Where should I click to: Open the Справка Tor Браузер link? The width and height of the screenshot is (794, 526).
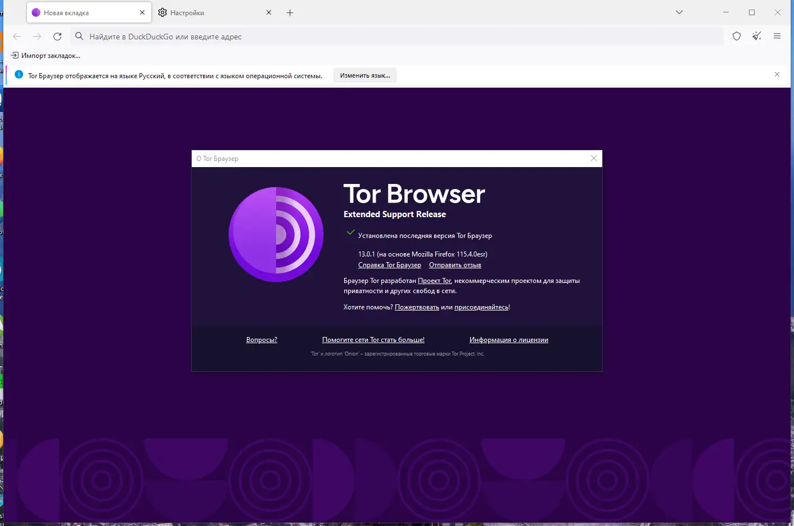coord(390,265)
